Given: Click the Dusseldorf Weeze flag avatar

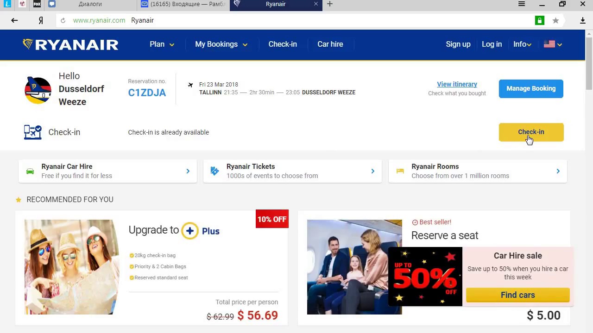Looking at the screenshot, I should (x=38, y=90).
